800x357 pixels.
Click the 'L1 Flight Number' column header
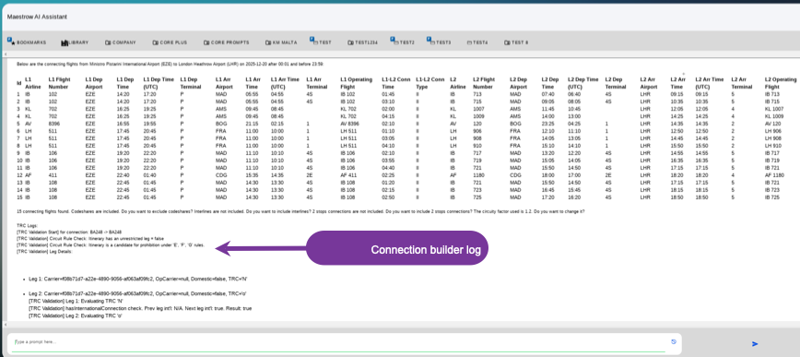click(59, 83)
